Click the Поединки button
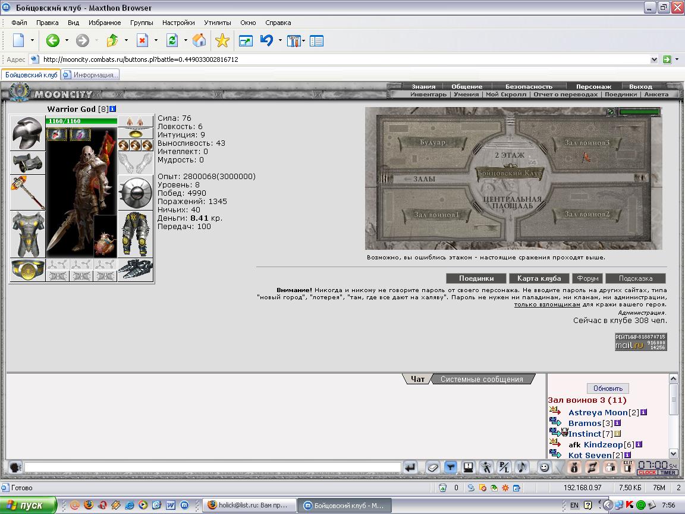This screenshot has width=685, height=514. pyautogui.click(x=476, y=278)
